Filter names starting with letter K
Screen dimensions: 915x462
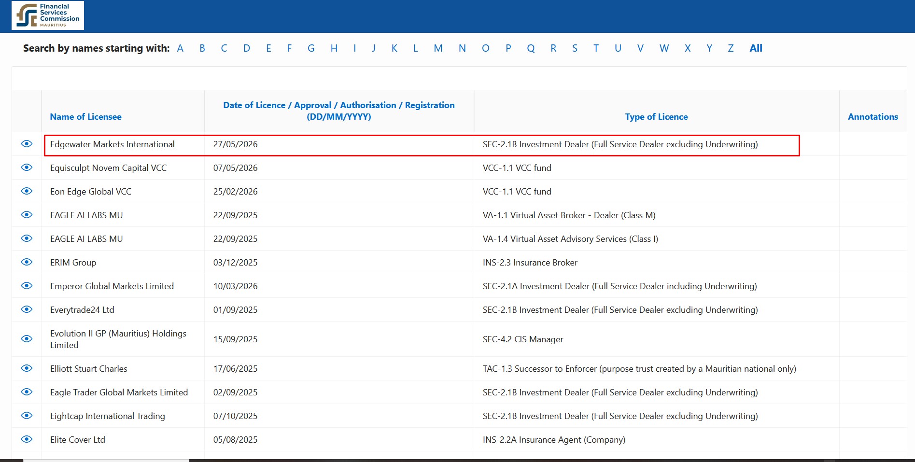(x=394, y=48)
